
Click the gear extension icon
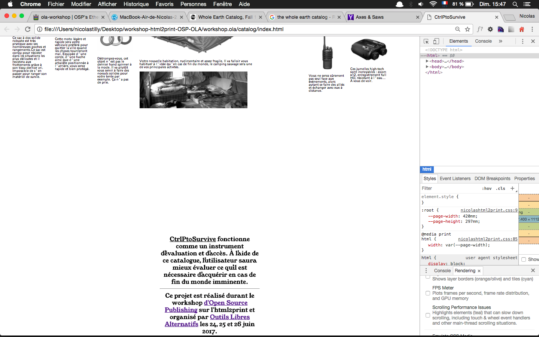pos(490,29)
